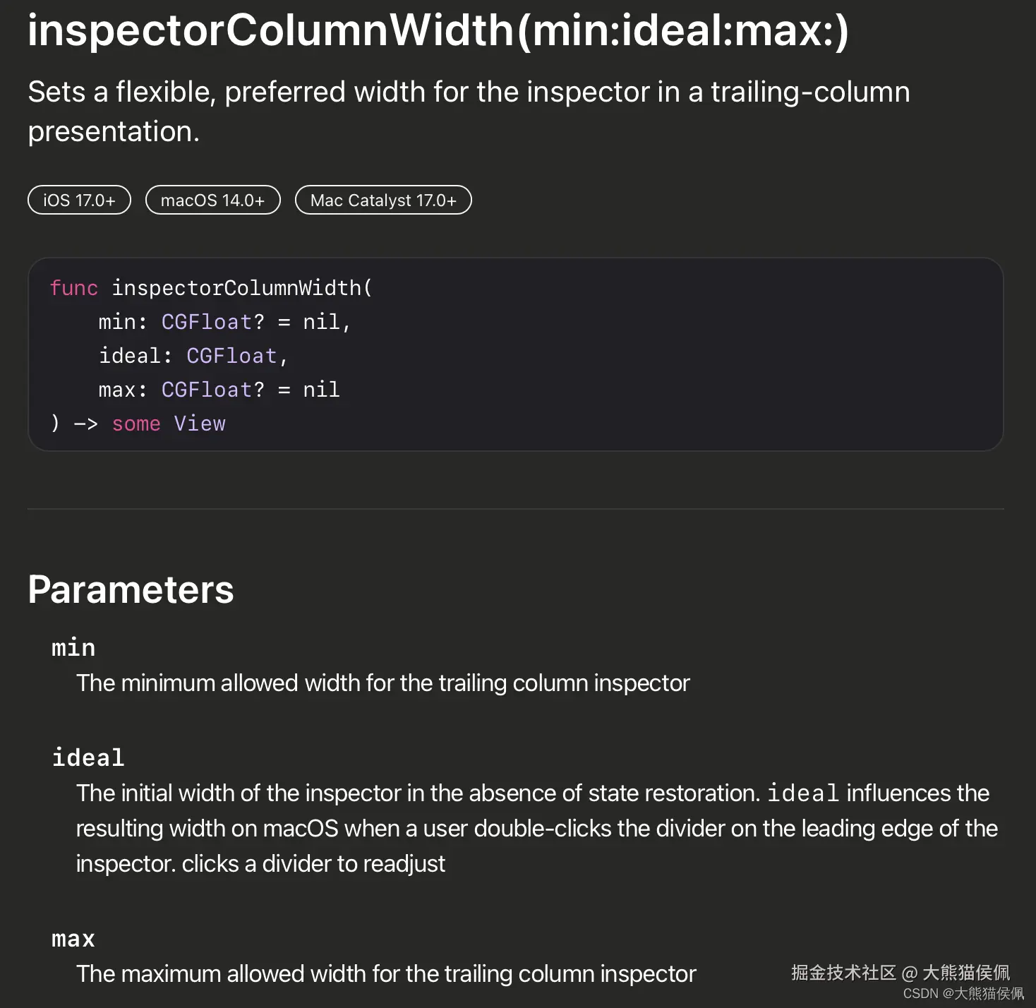Click the iOS 17.0+ availability badge
This screenshot has width=1036, height=1008.
tap(79, 200)
